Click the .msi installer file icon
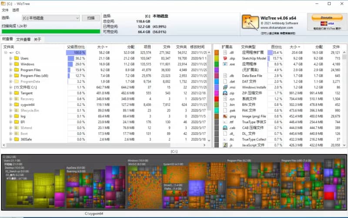 (225, 87)
